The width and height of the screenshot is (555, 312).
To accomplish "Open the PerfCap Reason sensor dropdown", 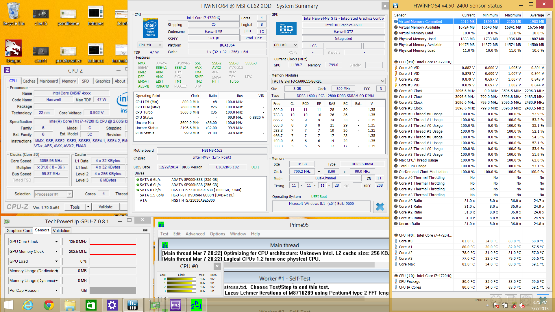I will click(x=56, y=290).
